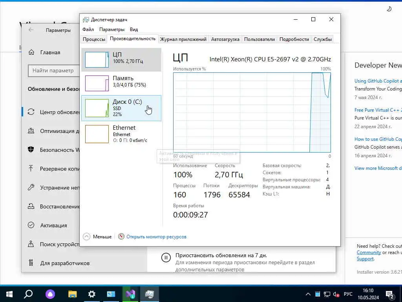Image resolution: width=402 pixels, height=302 pixels.
Task: Select the Ethernet performance entry
Action: [121, 134]
